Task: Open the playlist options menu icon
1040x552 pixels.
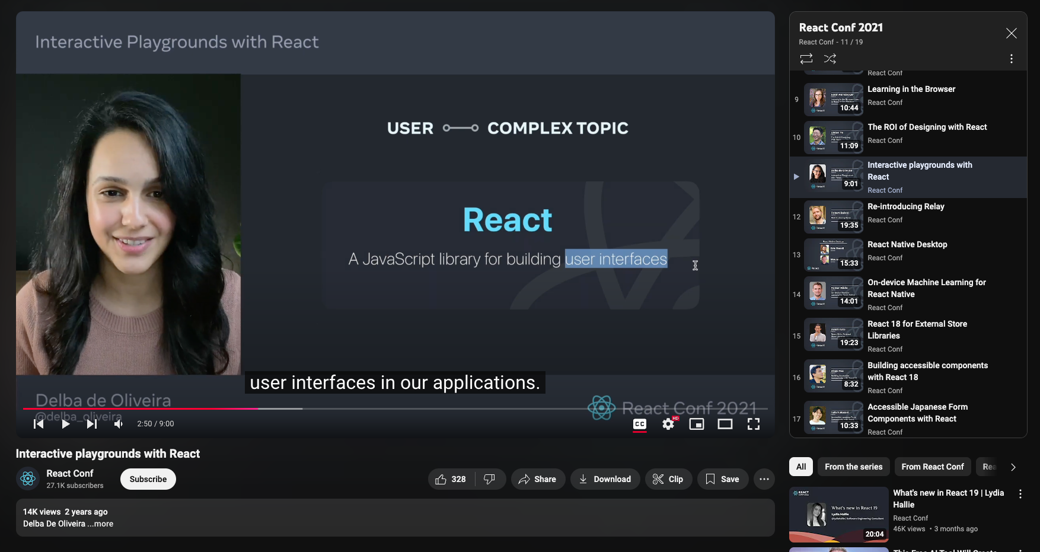Action: tap(1012, 59)
